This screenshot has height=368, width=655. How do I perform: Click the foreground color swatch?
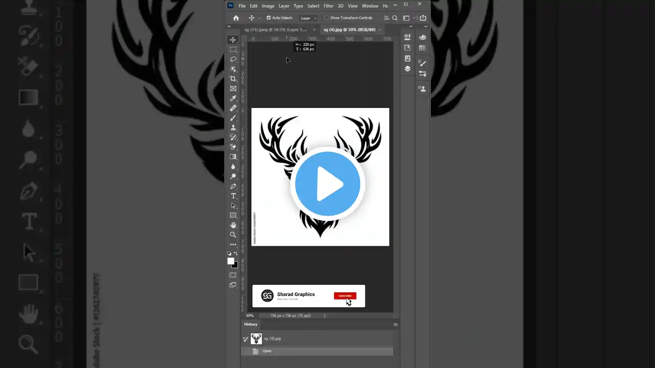pyautogui.click(x=231, y=261)
